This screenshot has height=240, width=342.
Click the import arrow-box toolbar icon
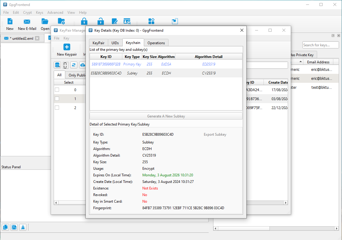click(175, 21)
